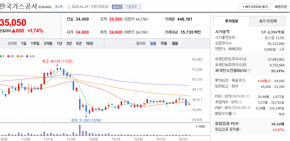
Task: Switch to the 투자정보 tab
Action: pyautogui.click(x=232, y=21)
